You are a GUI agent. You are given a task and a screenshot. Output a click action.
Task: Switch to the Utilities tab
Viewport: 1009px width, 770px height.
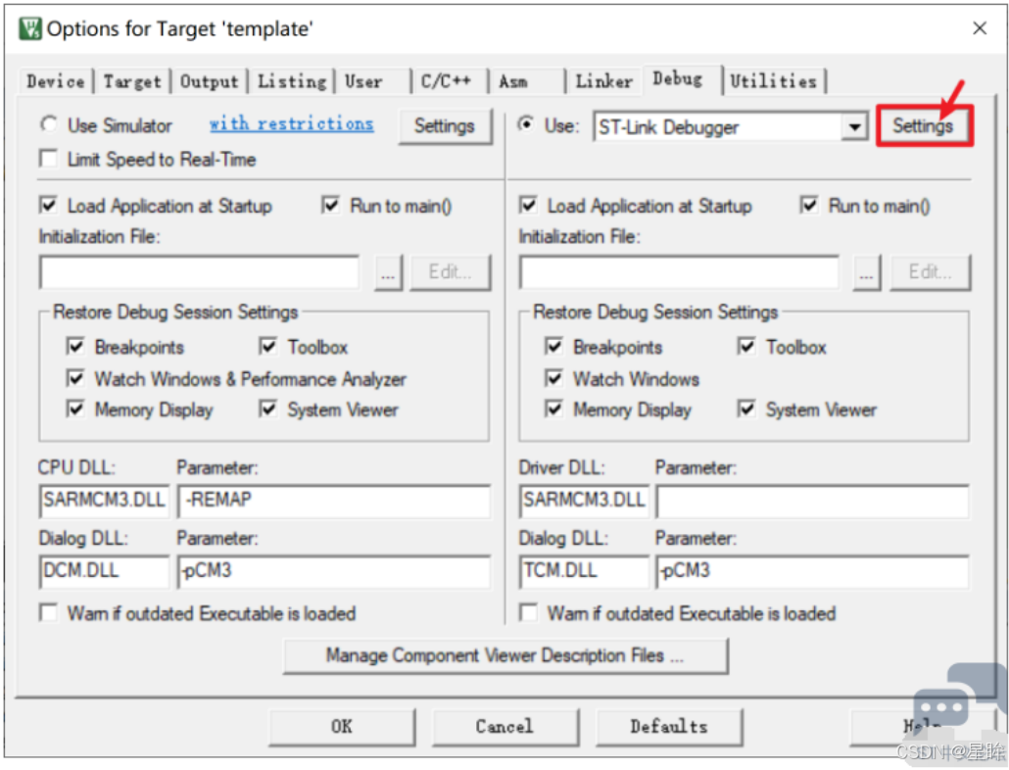(x=773, y=81)
